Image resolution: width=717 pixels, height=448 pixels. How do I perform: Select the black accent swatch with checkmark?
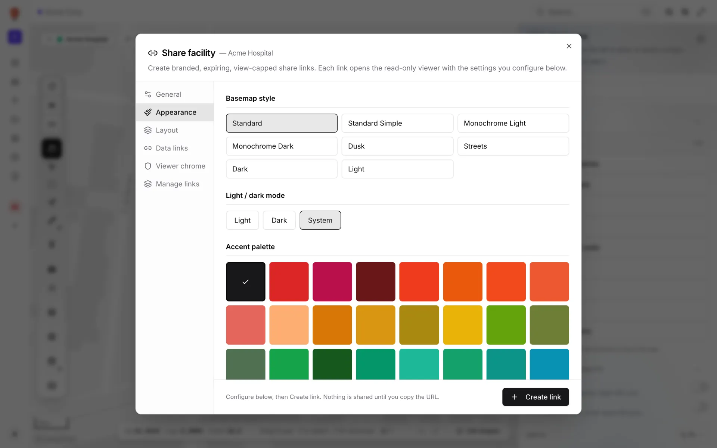[245, 281]
